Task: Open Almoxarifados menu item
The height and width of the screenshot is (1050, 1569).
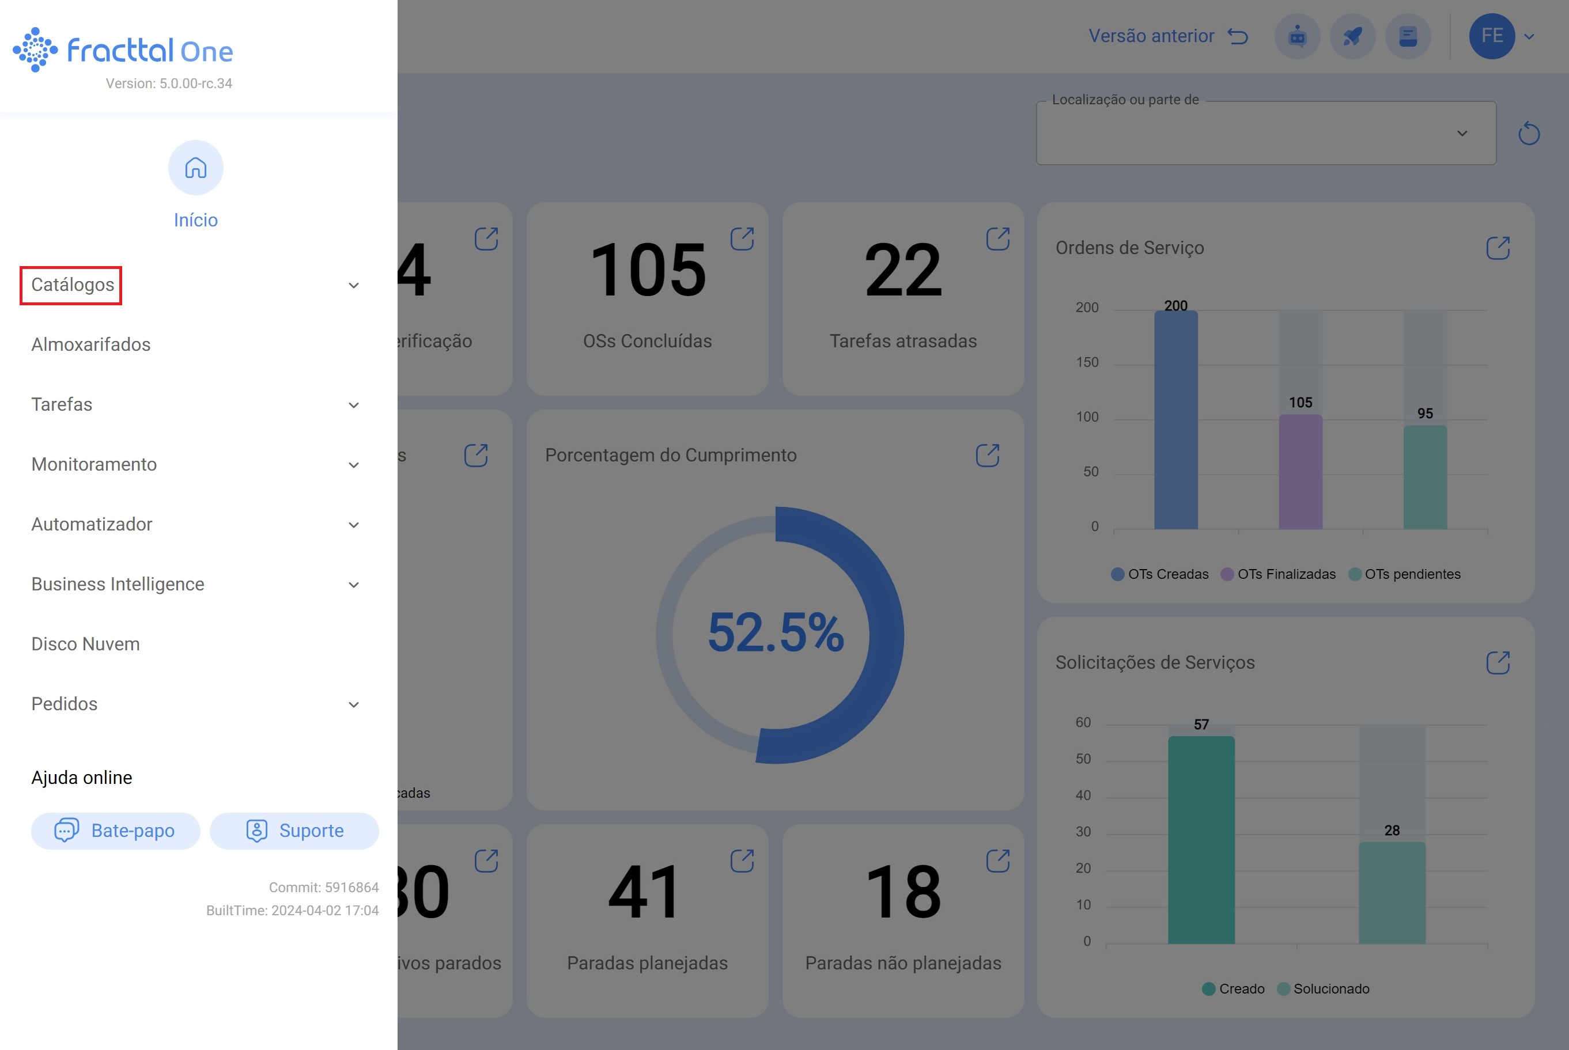Action: coord(91,344)
